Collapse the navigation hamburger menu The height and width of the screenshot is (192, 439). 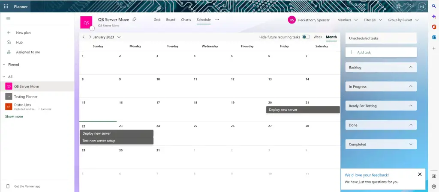(9, 18)
